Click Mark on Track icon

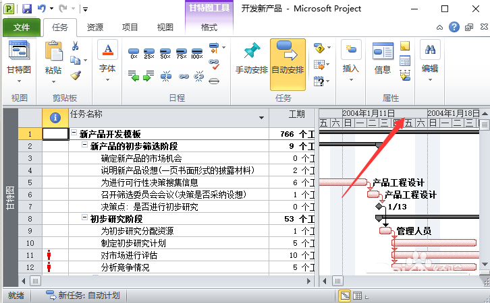coord(214,48)
